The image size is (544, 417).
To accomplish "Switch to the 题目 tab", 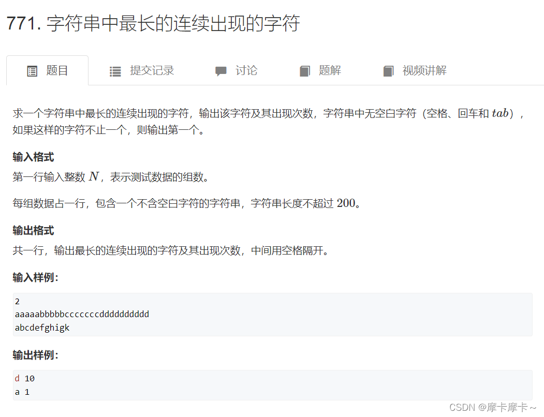I will [x=48, y=70].
